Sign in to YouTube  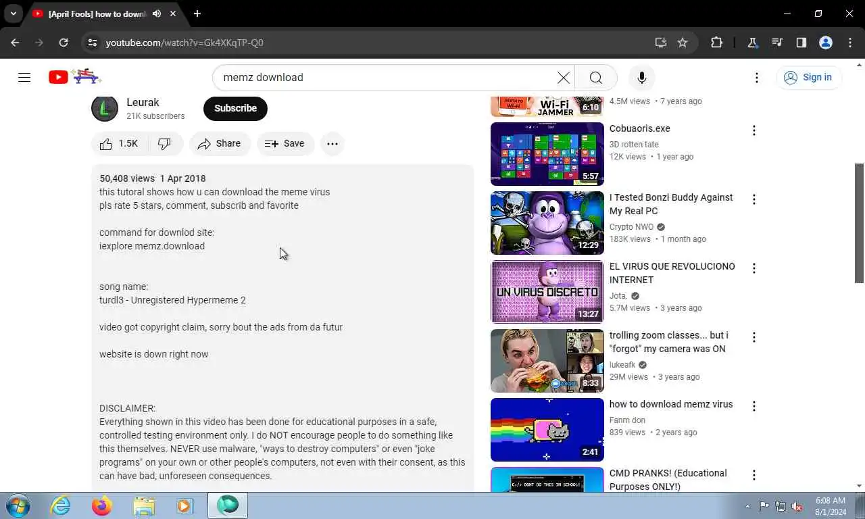808,77
